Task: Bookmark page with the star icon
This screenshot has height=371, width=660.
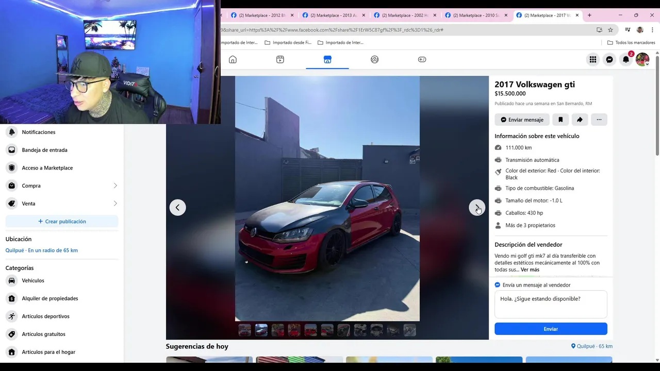Action: point(610,30)
